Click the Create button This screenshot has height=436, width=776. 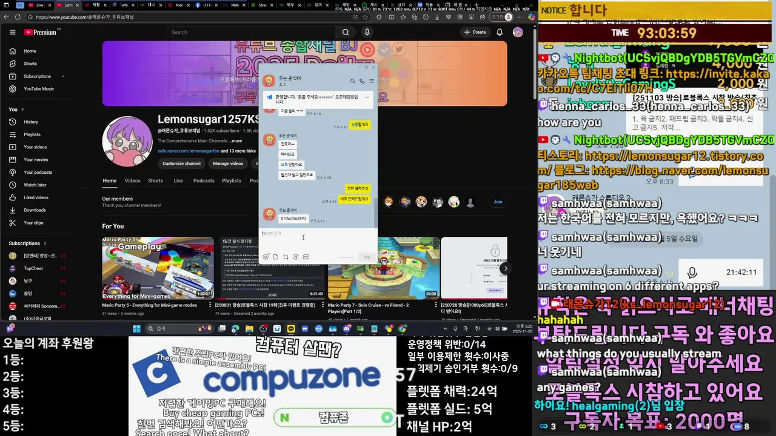(x=474, y=32)
